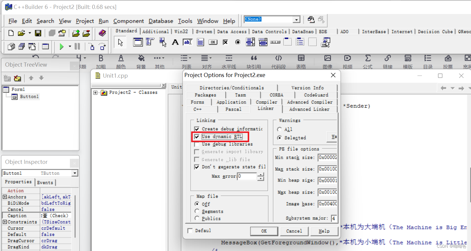
Task: Click the Trace Into debug icon
Action: point(92,46)
